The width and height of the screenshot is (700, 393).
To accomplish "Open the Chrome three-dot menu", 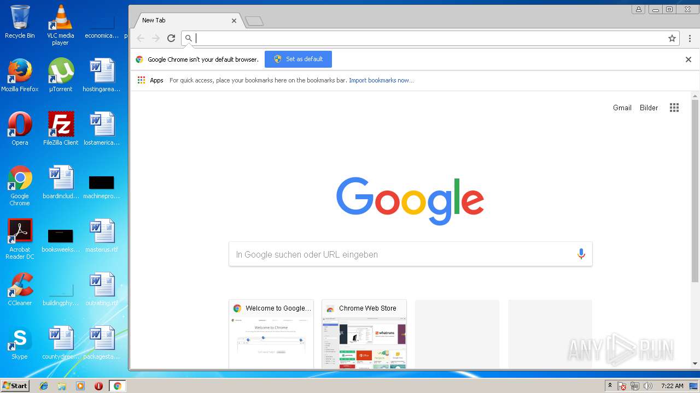I will 690,38.
